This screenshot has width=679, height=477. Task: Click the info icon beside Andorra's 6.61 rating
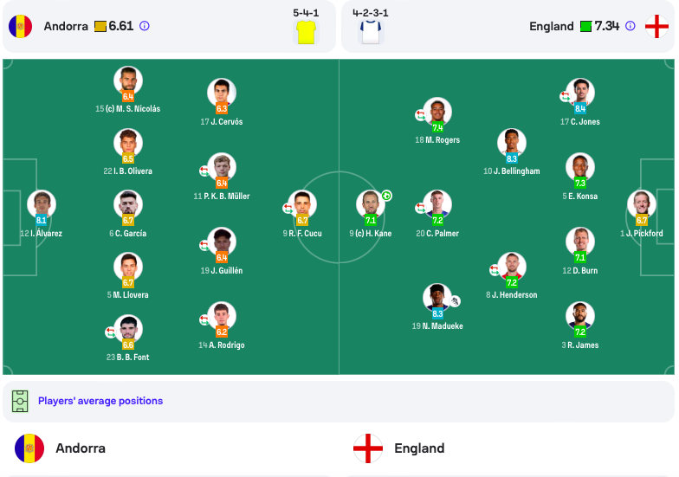144,26
